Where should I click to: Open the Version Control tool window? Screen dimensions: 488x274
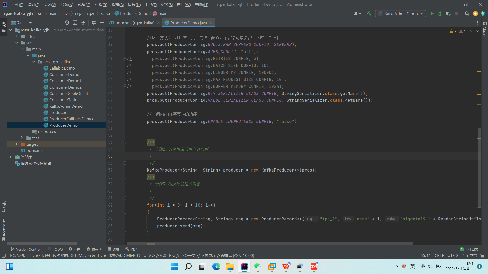point(25,249)
